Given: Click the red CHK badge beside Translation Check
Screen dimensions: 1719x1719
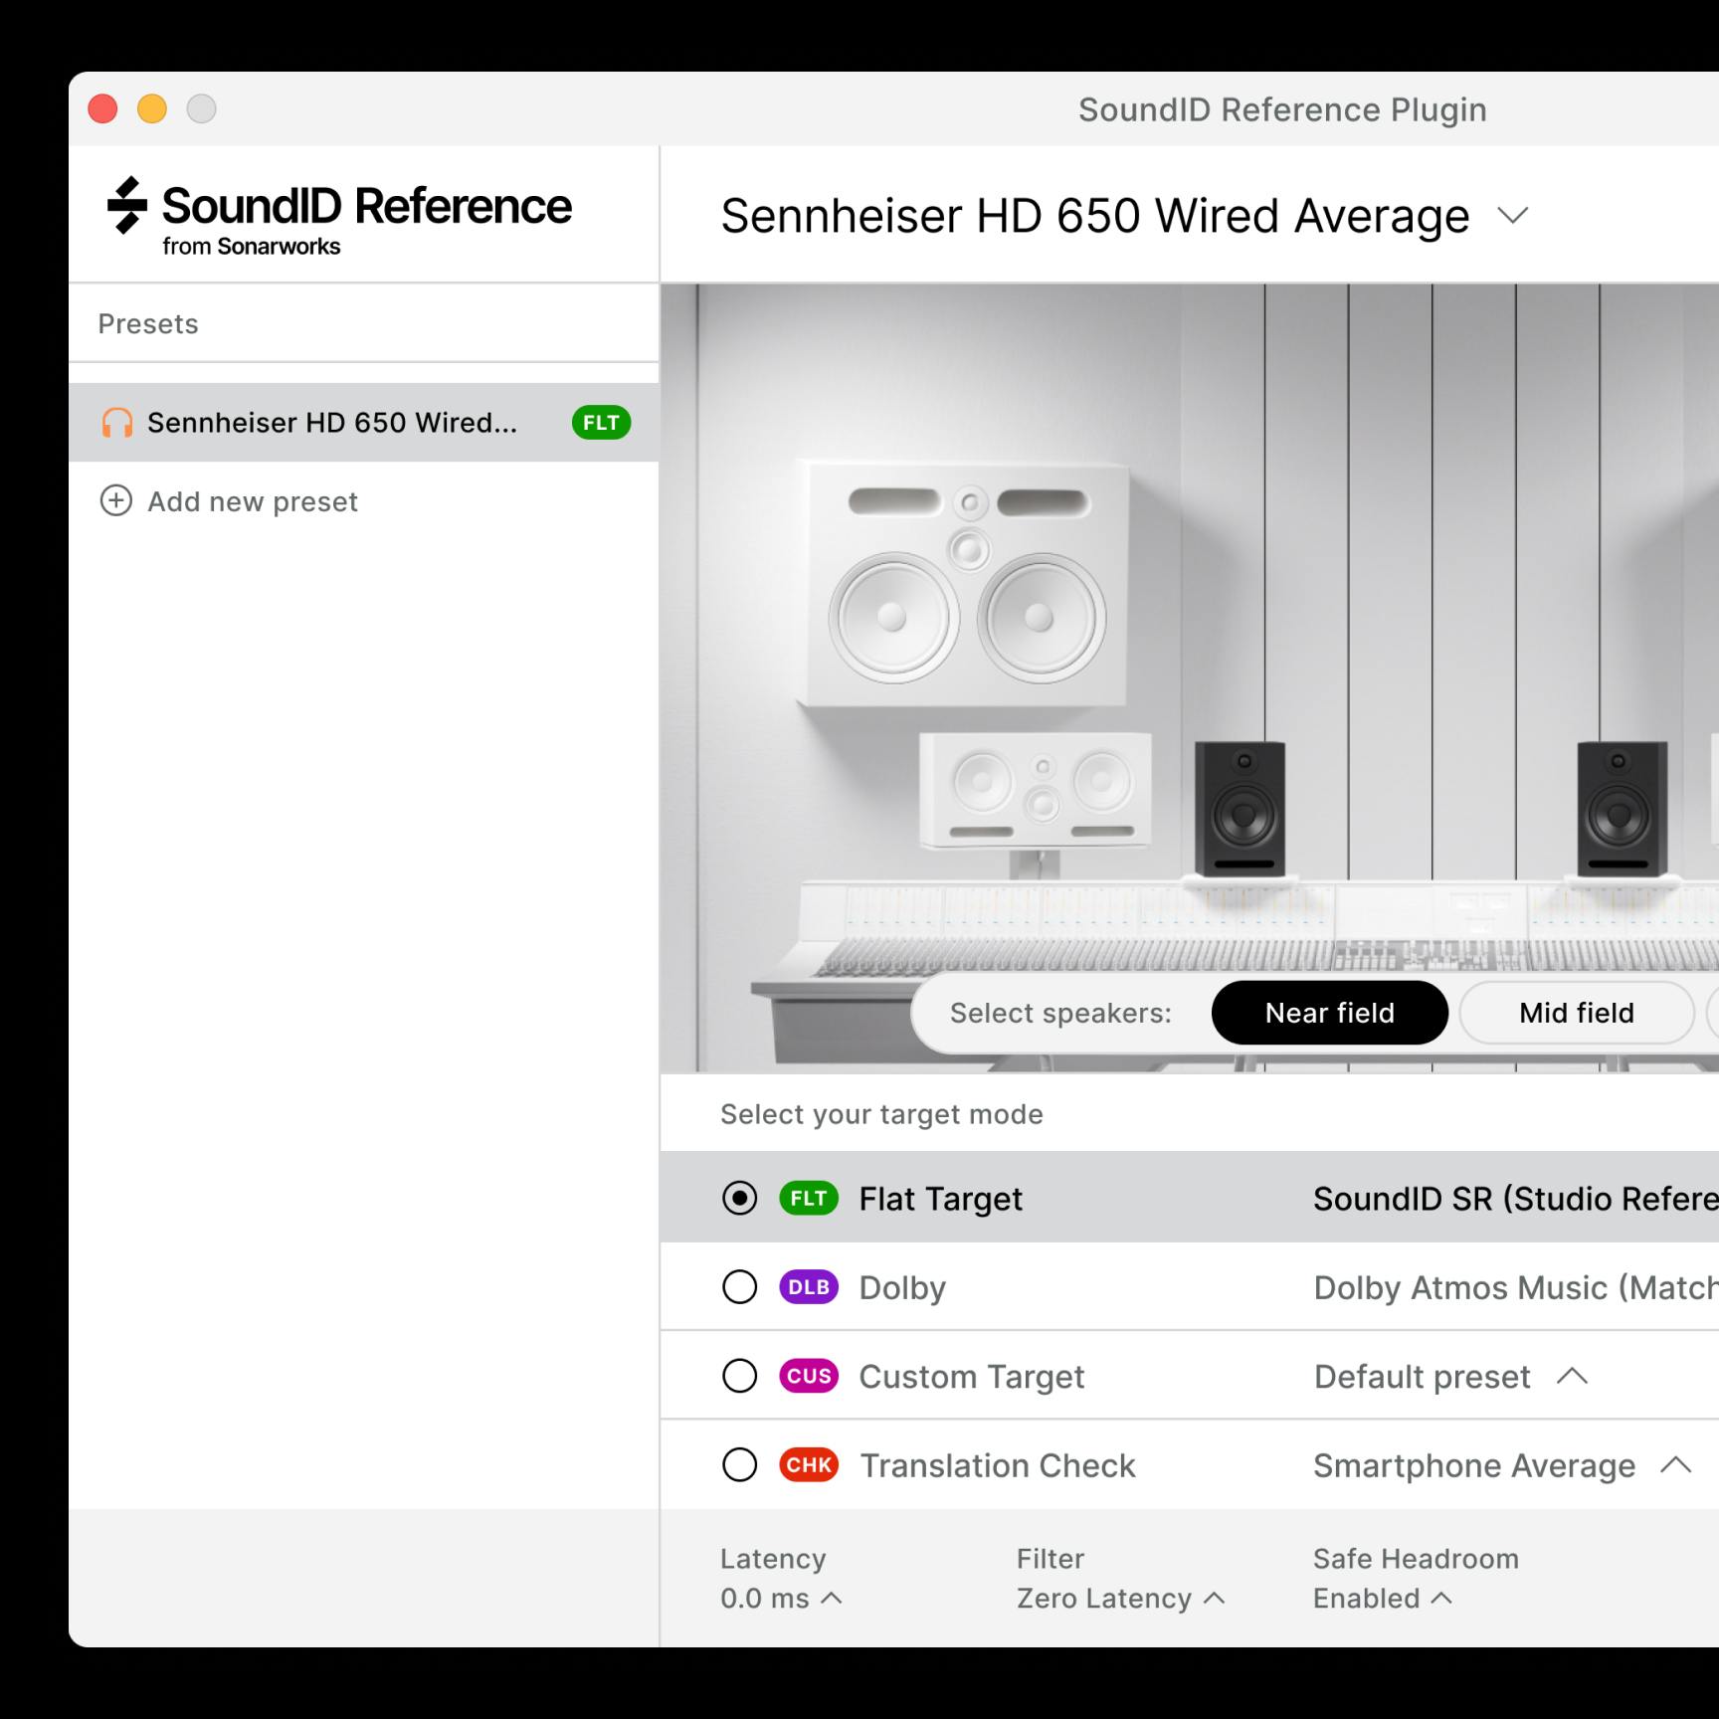Looking at the screenshot, I should tap(810, 1465).
